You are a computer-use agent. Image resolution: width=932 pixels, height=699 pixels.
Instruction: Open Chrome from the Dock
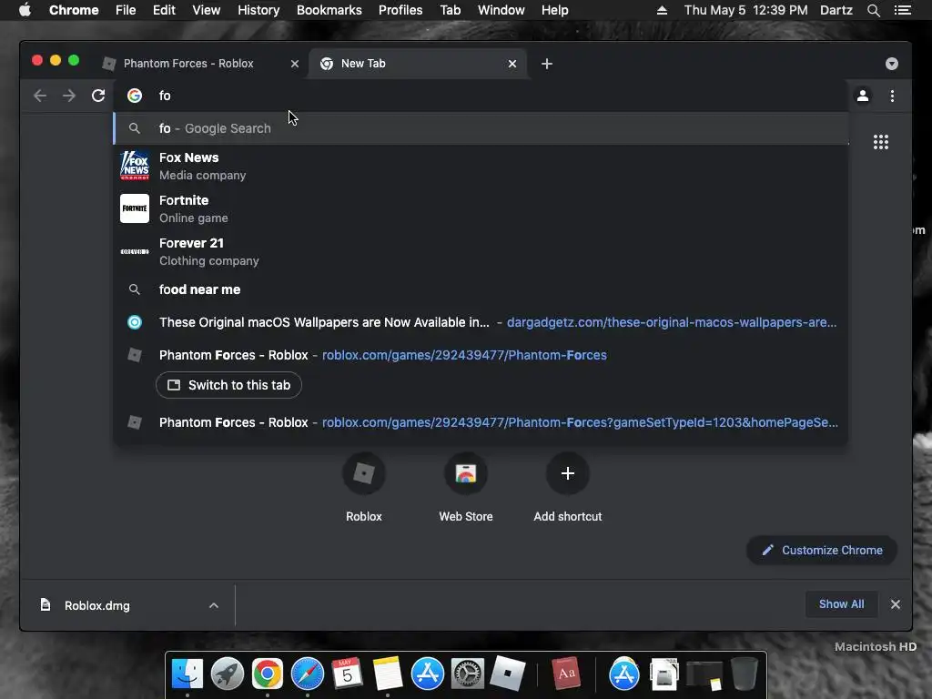point(267,674)
